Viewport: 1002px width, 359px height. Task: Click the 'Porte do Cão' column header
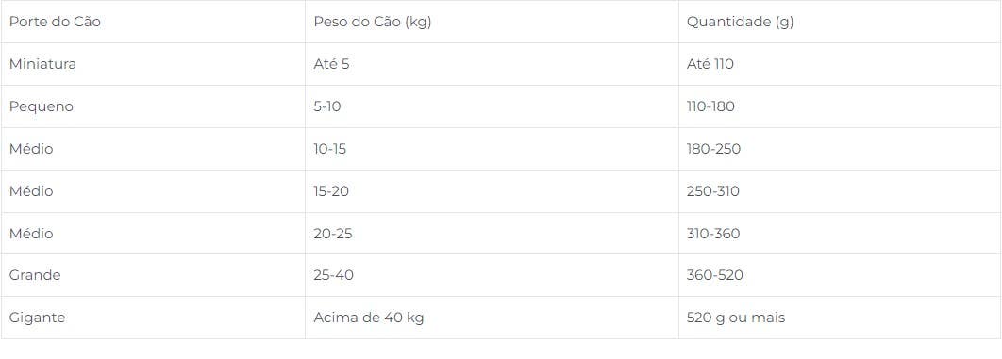pyautogui.click(x=154, y=22)
